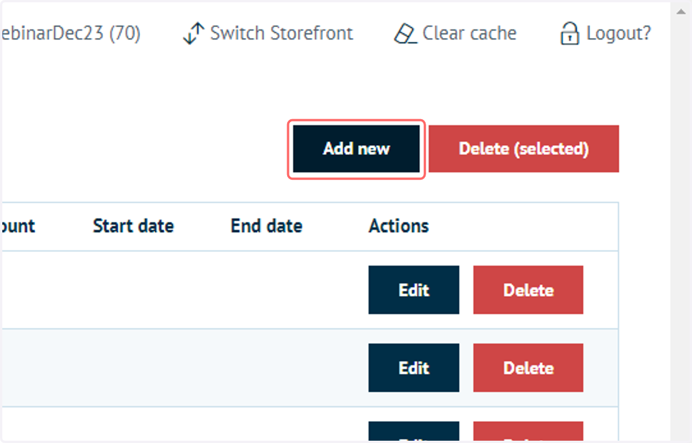Click the End date column header
692x443 pixels.
click(x=266, y=226)
